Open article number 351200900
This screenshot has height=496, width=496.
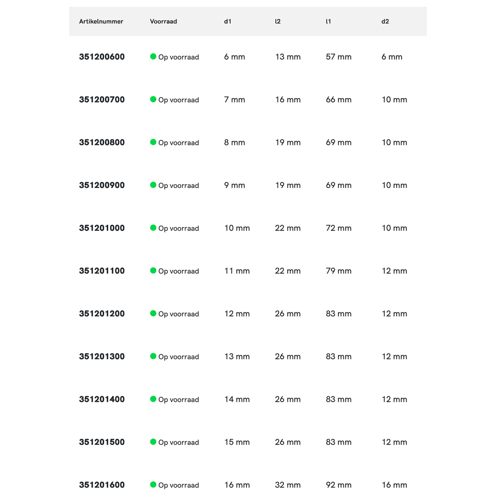point(102,186)
